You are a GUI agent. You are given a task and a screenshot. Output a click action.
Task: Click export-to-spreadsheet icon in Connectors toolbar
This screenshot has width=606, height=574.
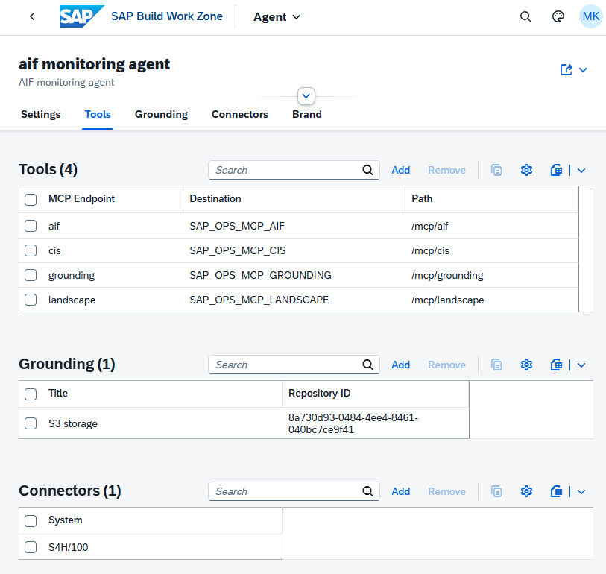tap(556, 491)
